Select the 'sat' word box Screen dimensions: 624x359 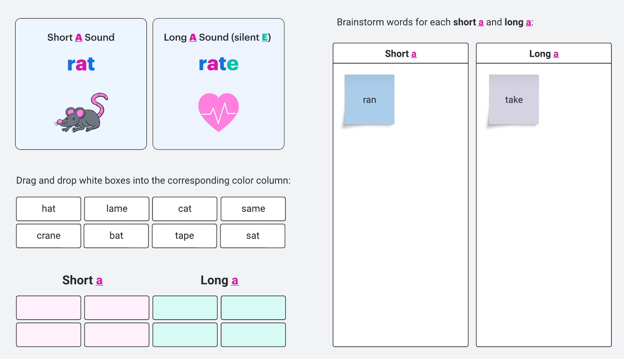253,236
